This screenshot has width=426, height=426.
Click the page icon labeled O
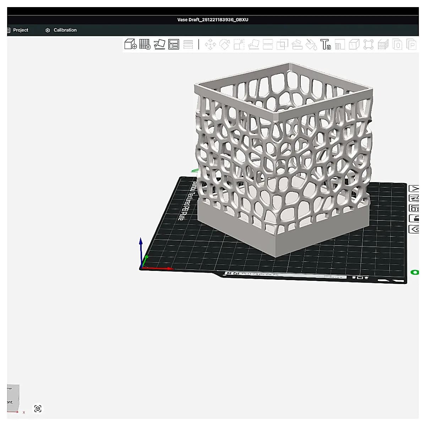pos(397,44)
